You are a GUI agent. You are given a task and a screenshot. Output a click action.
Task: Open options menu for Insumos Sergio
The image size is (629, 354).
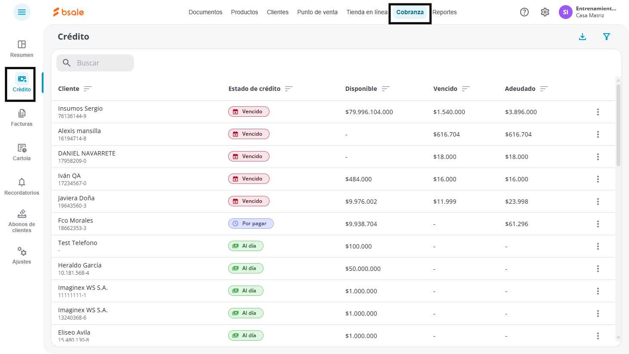(598, 112)
